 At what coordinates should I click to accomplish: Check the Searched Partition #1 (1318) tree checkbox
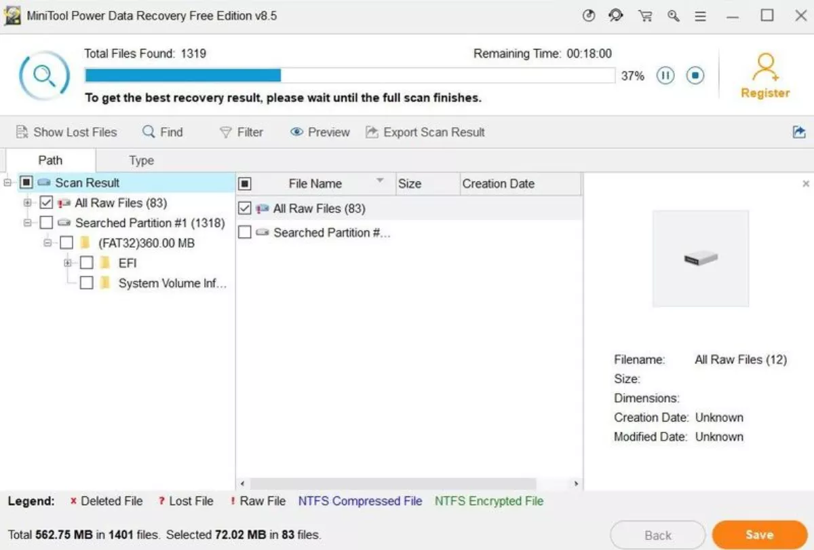point(47,223)
